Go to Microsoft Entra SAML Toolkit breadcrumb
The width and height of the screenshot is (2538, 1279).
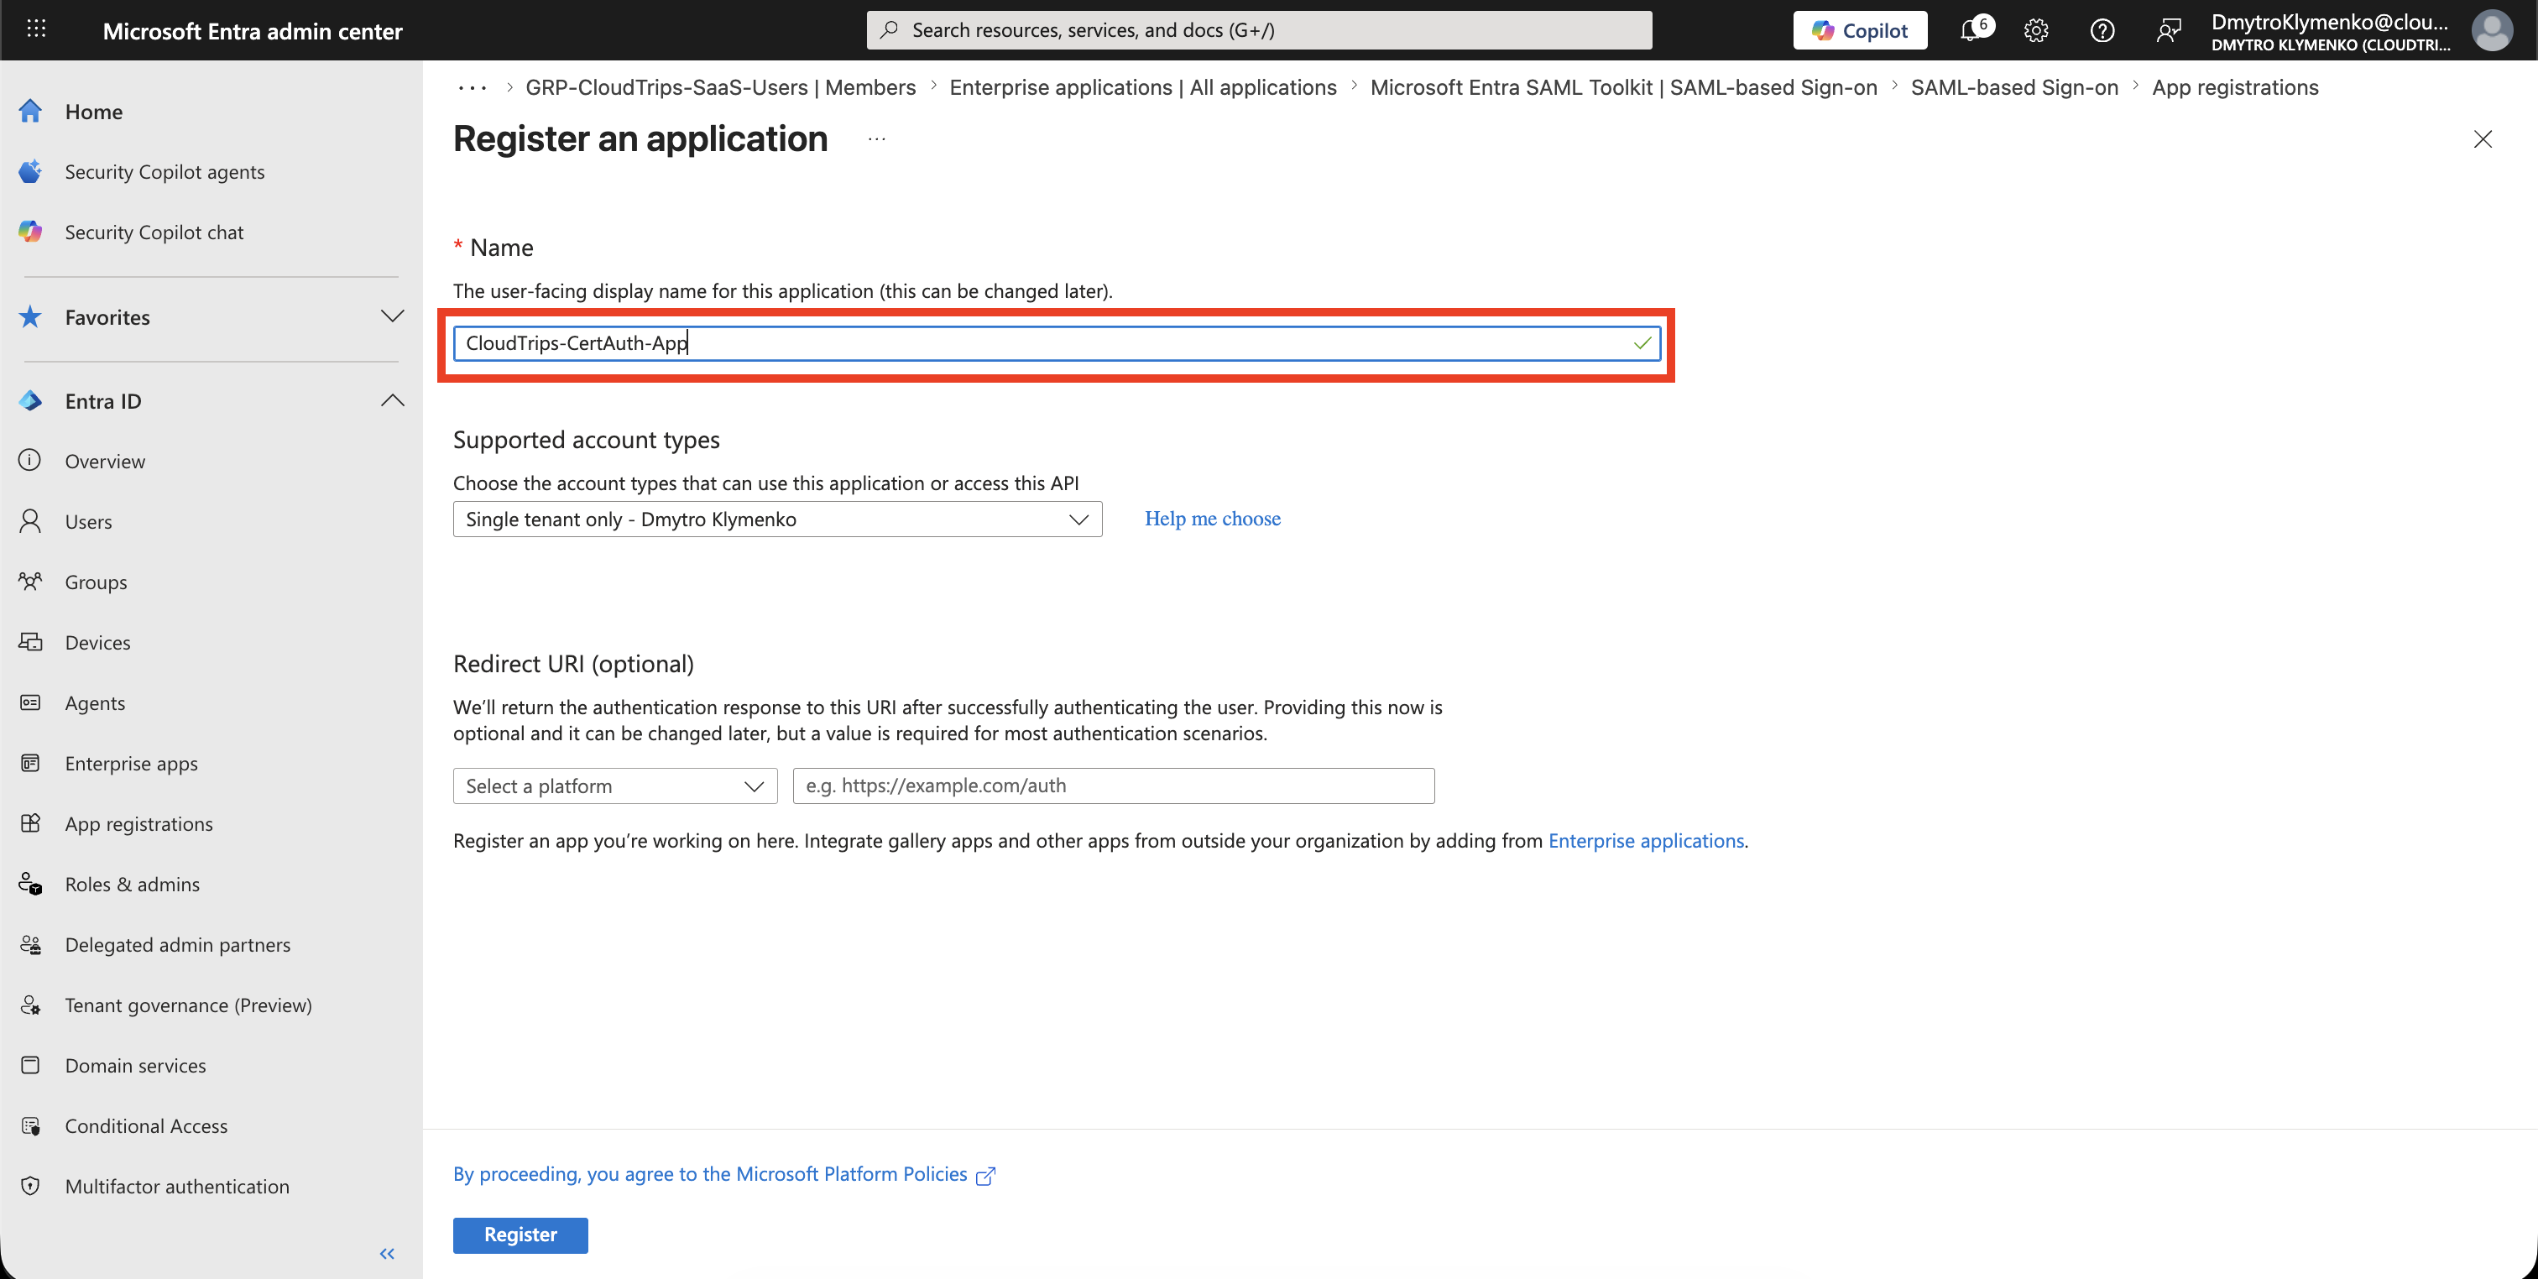pyautogui.click(x=1624, y=87)
